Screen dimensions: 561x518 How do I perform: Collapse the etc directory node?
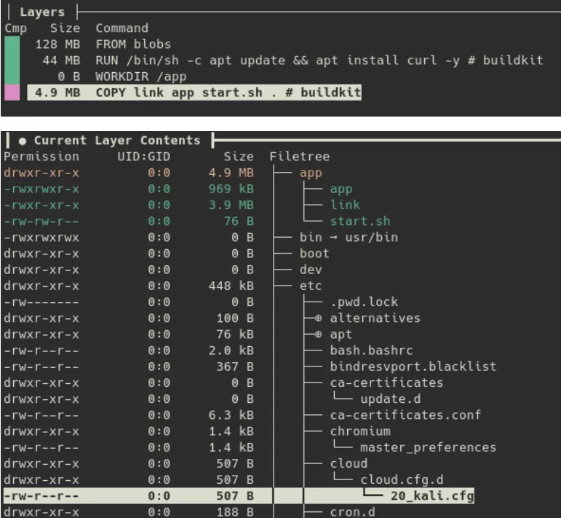310,286
